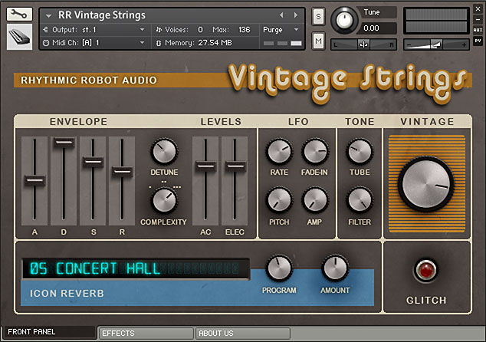This screenshot has height=342, width=486.
Task: Click the 05 Concert Hall reverb display
Action: 134,268
